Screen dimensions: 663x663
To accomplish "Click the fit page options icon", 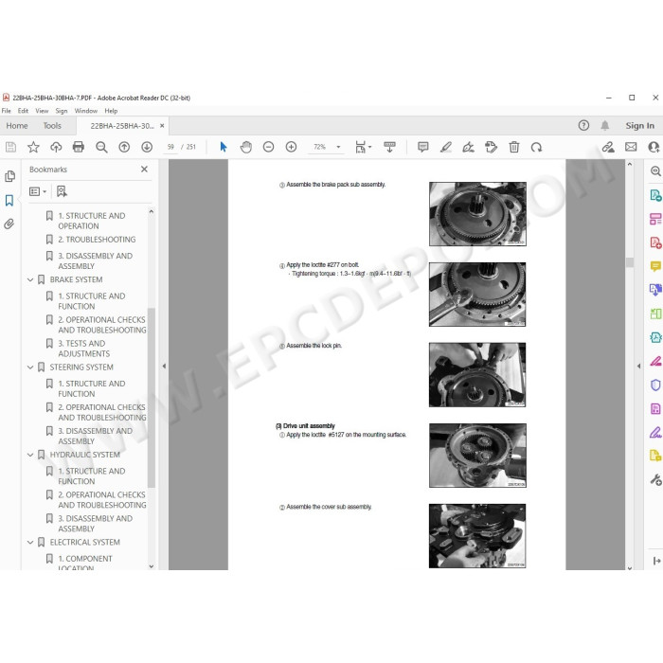I will 363,147.
